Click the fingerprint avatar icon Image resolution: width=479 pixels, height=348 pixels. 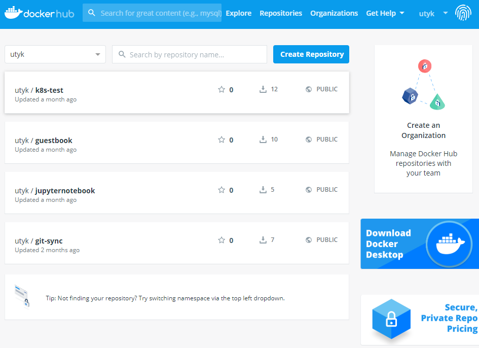click(463, 13)
